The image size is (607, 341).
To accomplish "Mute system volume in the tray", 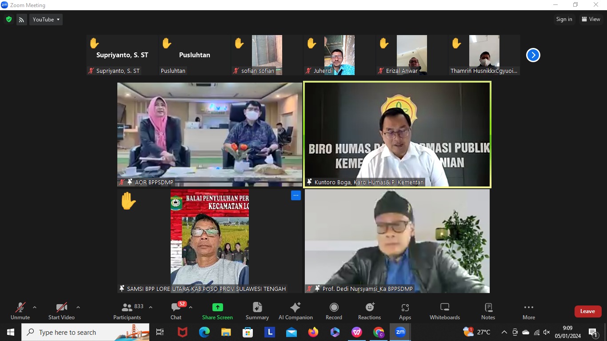I will [x=547, y=332].
